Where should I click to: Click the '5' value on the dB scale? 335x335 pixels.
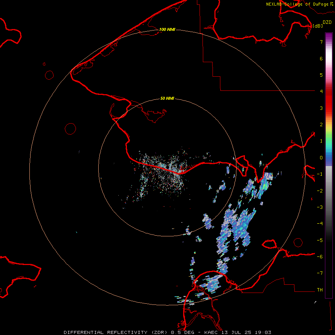pos(321,75)
